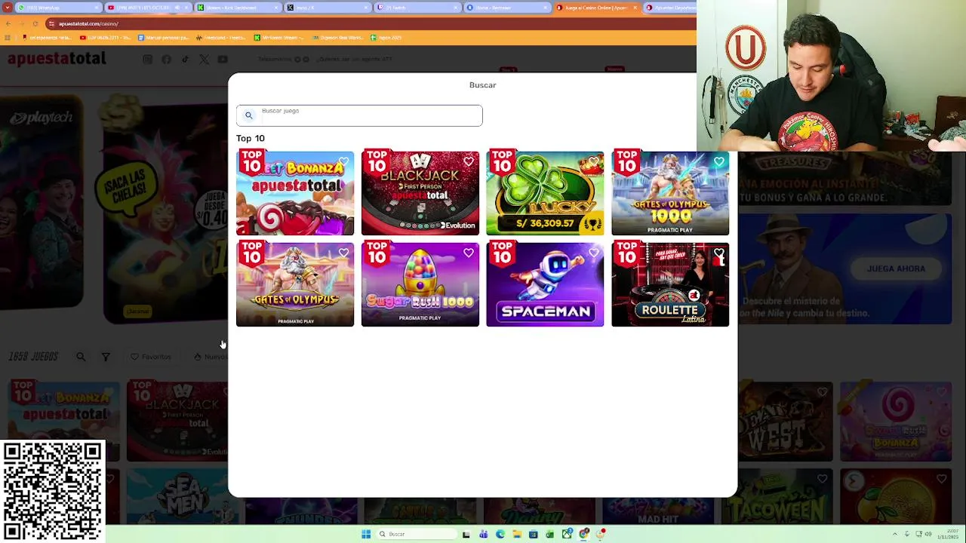Switch to the X browser tab
This screenshot has width=966, height=543.
[328, 8]
